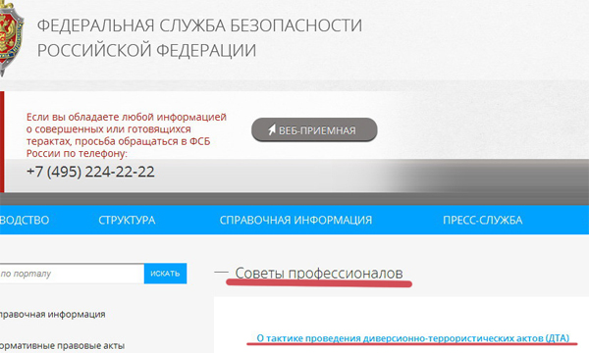Click the РОССИЙСКОЙ ФЕДЕРАЦИИ header line
The height and width of the screenshot is (353, 589).
[x=146, y=50]
